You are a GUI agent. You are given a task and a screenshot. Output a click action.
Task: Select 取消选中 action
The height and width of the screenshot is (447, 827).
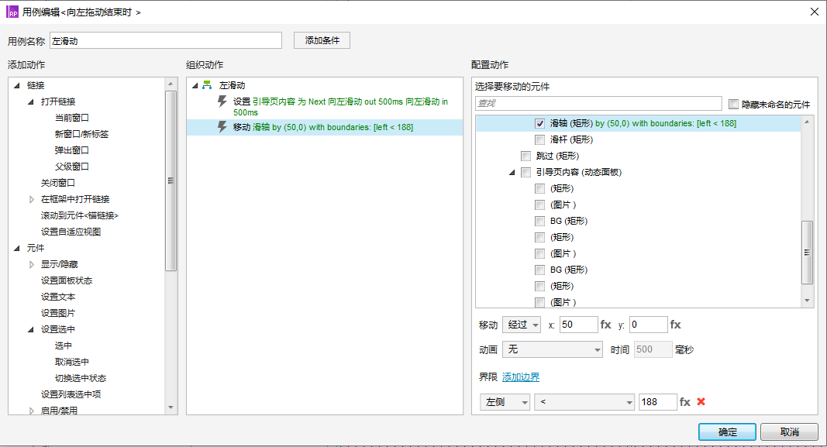(x=72, y=362)
